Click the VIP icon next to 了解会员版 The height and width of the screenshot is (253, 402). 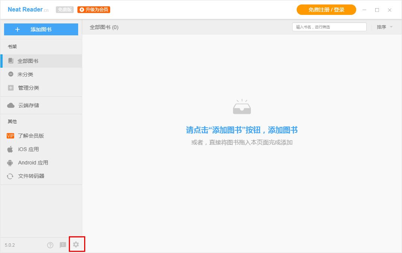(10, 136)
